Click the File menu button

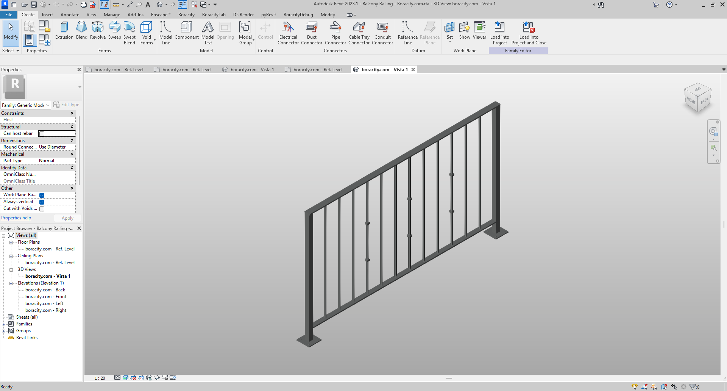(x=9, y=15)
